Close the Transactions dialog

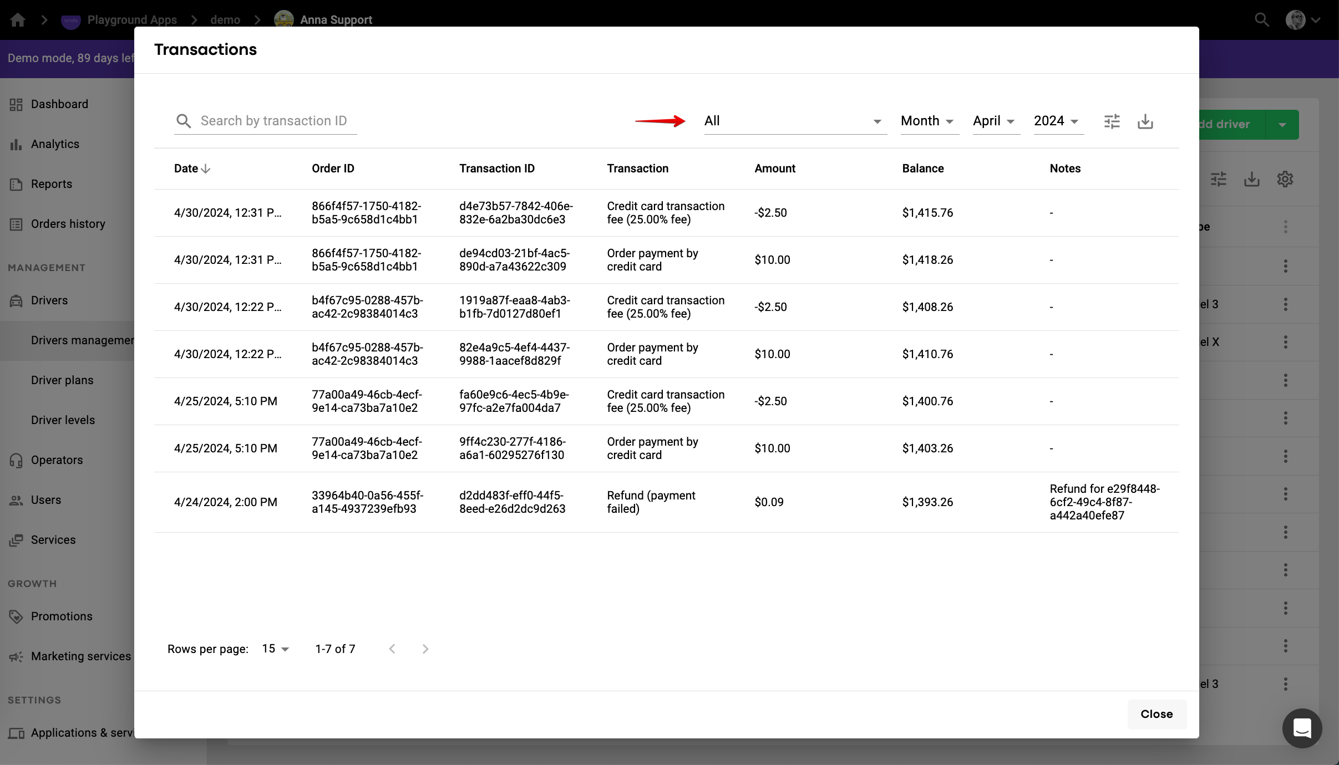(x=1156, y=714)
